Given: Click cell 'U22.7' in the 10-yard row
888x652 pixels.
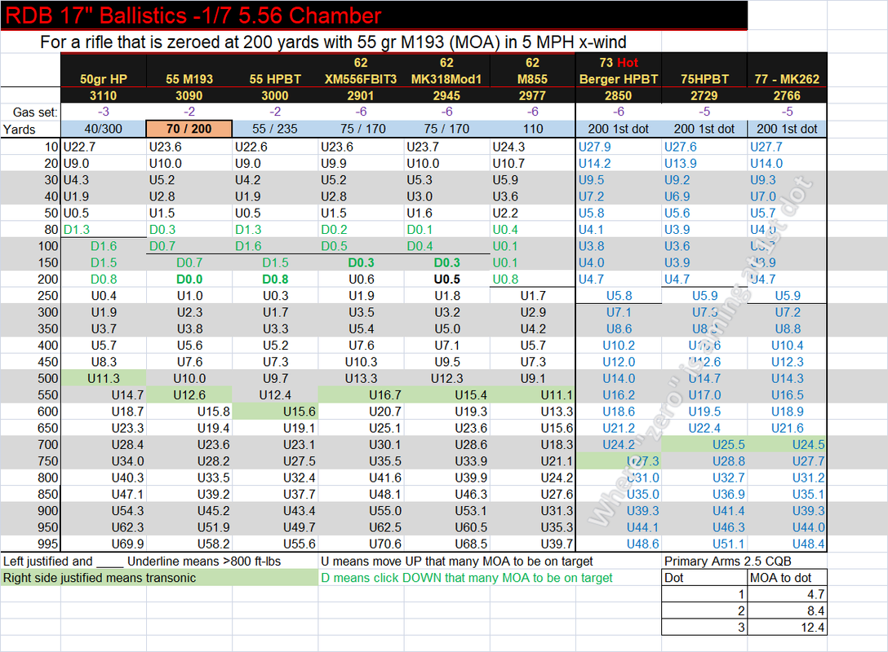Looking at the screenshot, I should click(x=103, y=147).
